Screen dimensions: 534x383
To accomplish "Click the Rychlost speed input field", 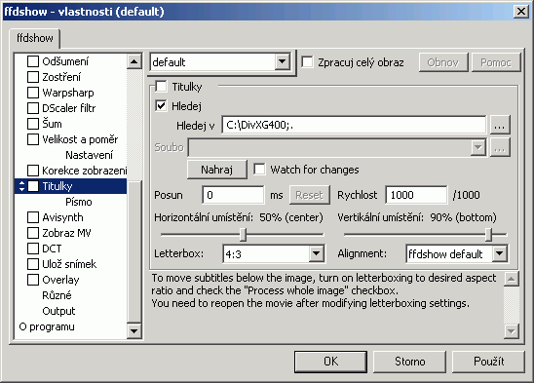I will pos(416,195).
